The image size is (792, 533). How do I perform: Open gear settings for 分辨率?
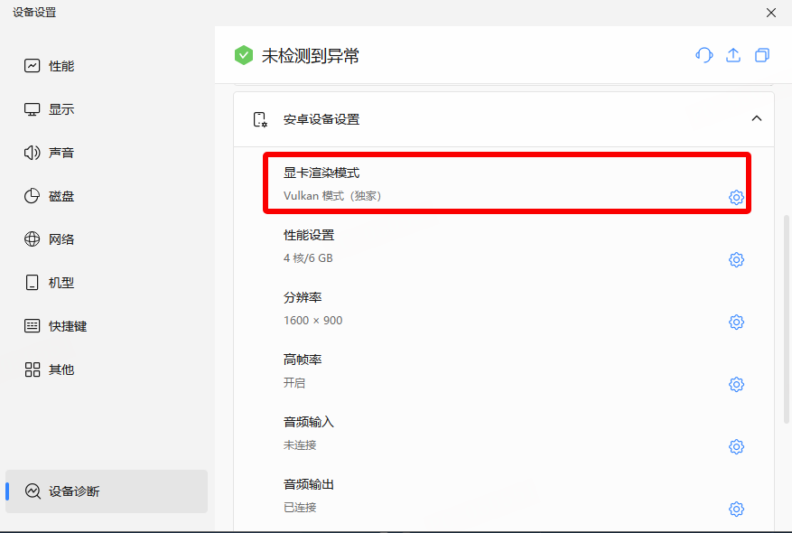[736, 323]
